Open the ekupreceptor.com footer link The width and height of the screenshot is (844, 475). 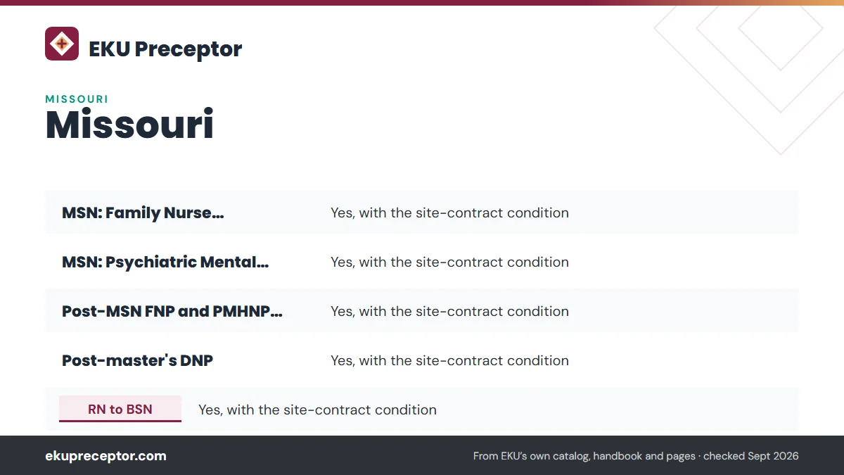click(105, 456)
